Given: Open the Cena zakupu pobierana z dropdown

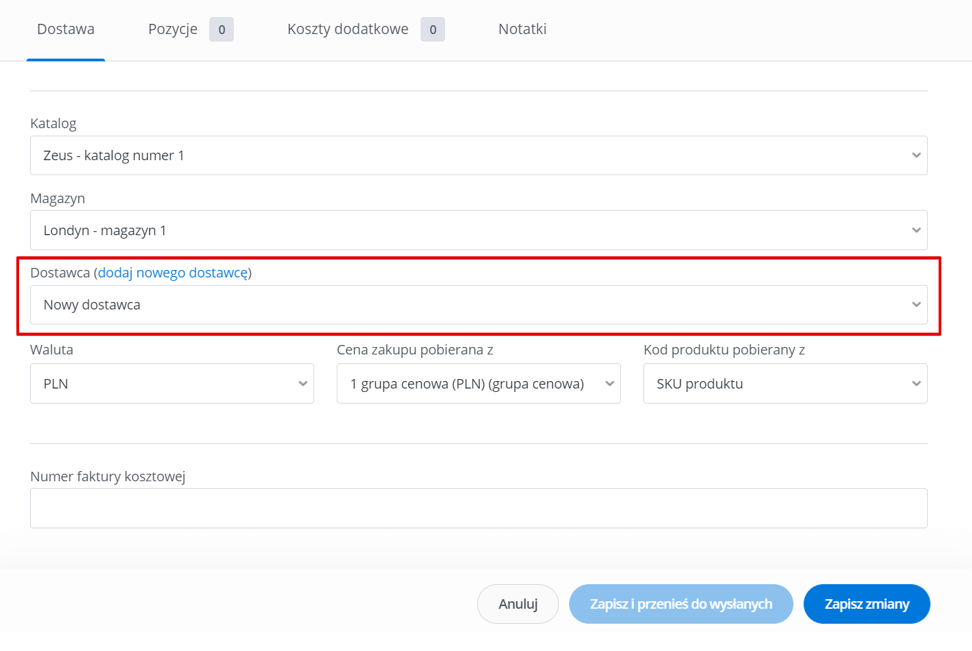Looking at the screenshot, I should coord(479,384).
